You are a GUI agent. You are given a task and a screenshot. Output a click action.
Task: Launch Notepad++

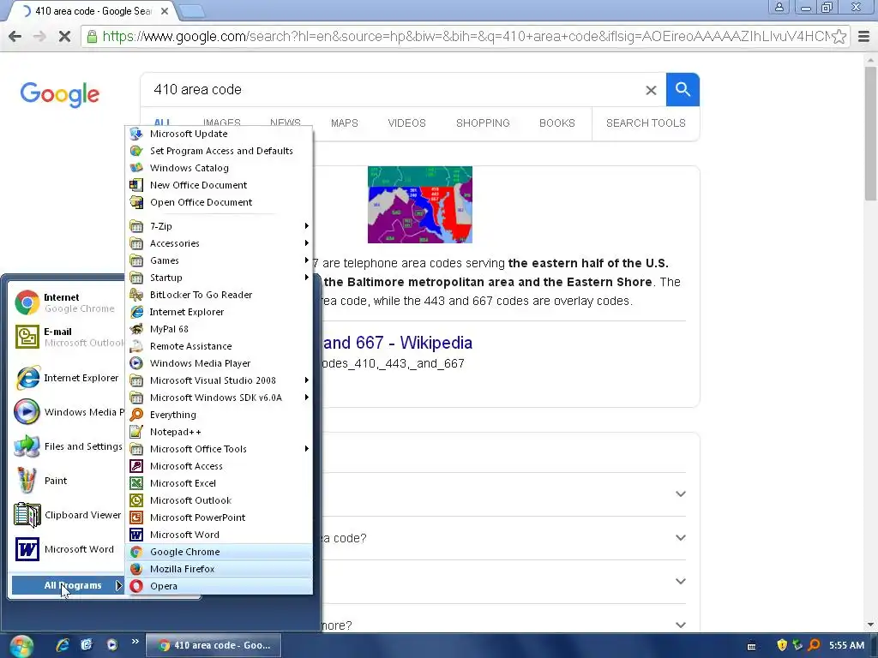point(219,432)
